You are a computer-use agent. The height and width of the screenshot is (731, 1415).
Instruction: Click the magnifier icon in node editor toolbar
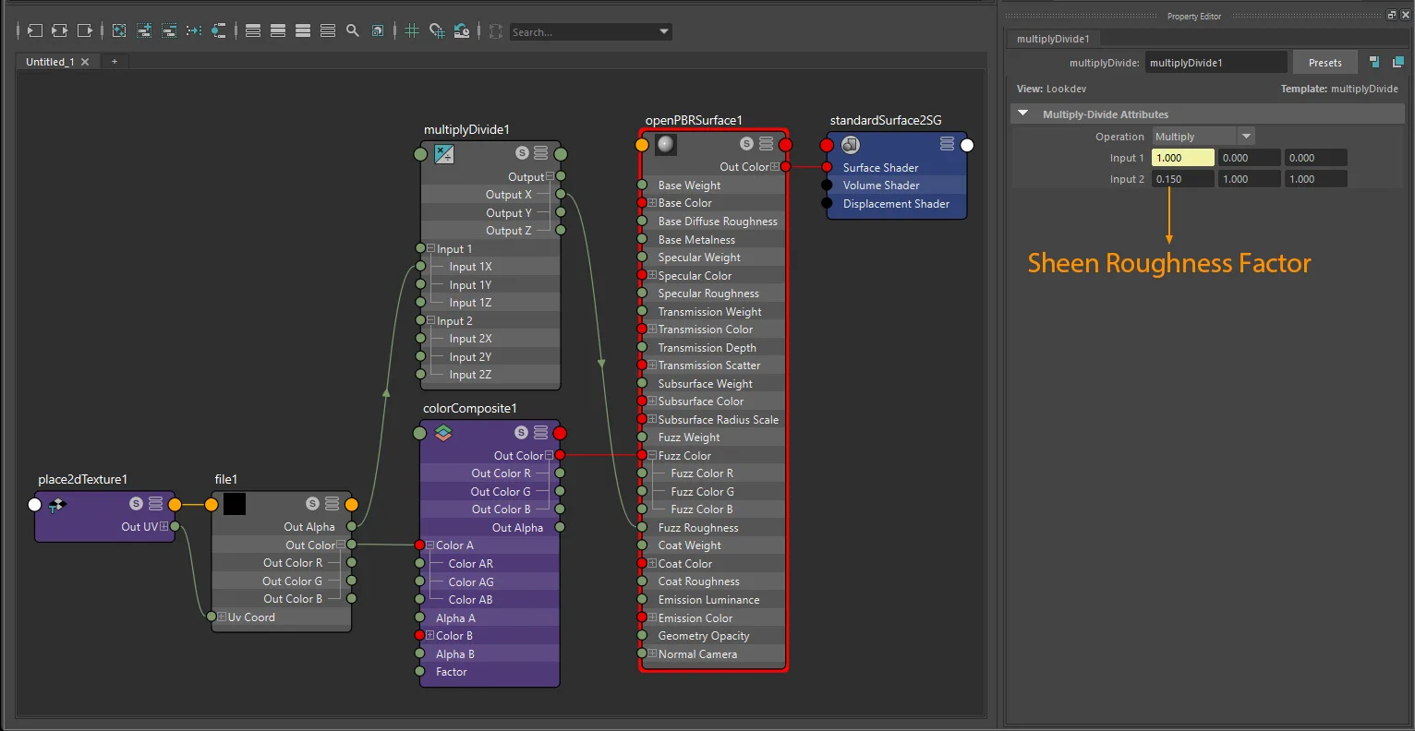point(352,30)
